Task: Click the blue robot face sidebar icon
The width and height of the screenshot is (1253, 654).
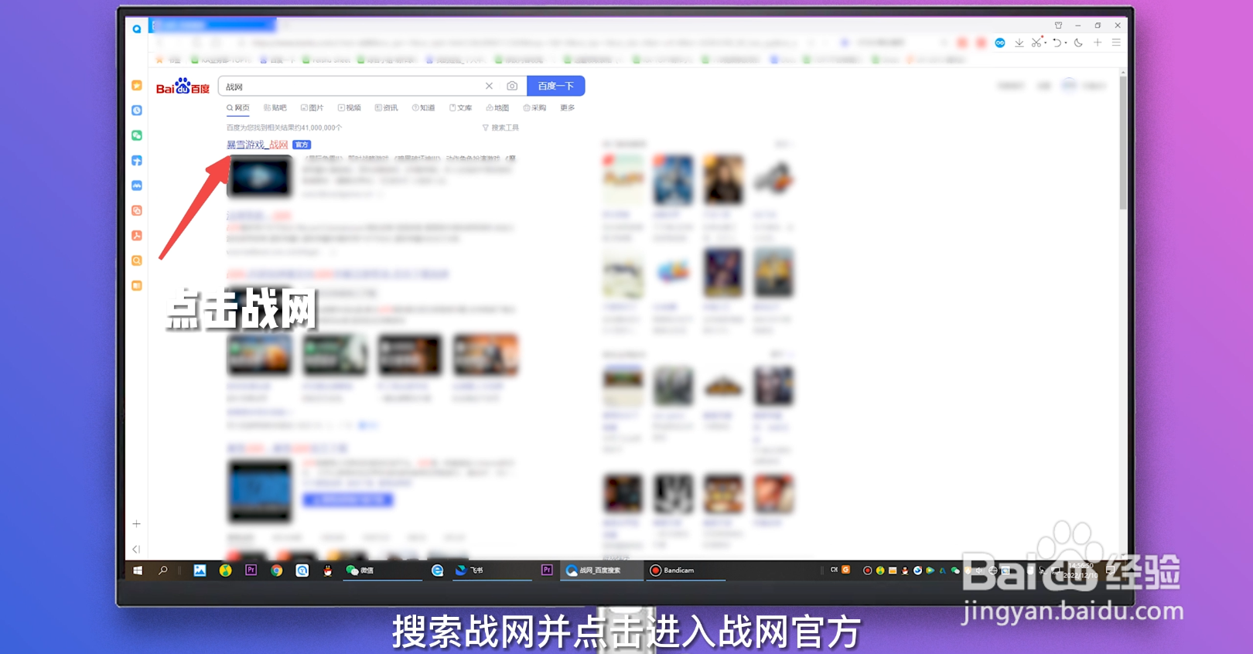Action: click(137, 186)
